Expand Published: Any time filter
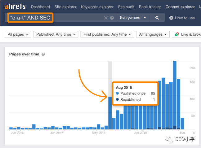Screen dimensions: 201x148 (56, 34)
